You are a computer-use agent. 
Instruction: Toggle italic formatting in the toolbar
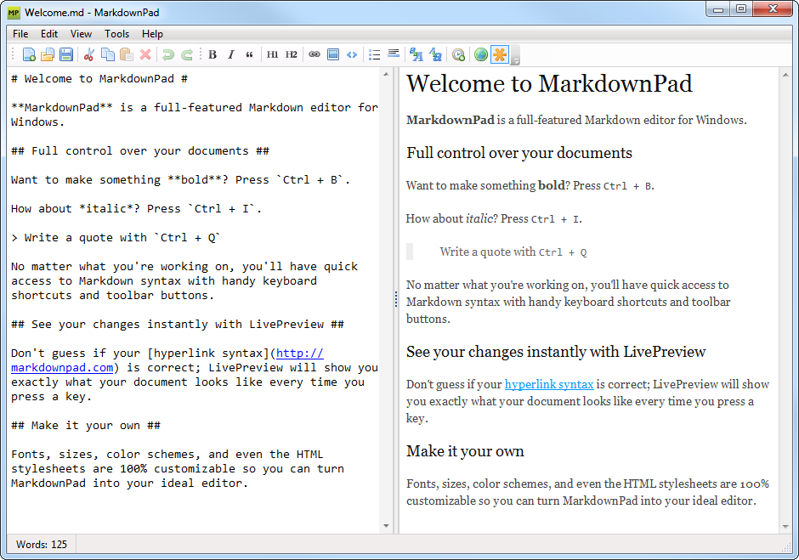coord(230,54)
